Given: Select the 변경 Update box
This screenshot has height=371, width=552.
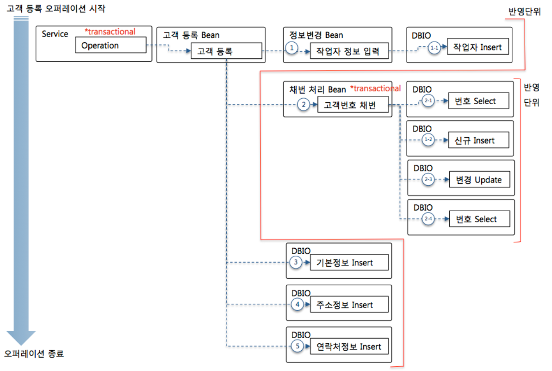Looking at the screenshot, I should 479,180.
